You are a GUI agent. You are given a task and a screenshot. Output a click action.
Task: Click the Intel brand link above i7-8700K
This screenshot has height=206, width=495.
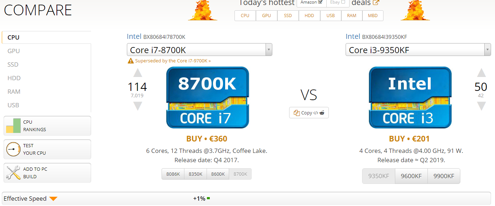coord(134,36)
